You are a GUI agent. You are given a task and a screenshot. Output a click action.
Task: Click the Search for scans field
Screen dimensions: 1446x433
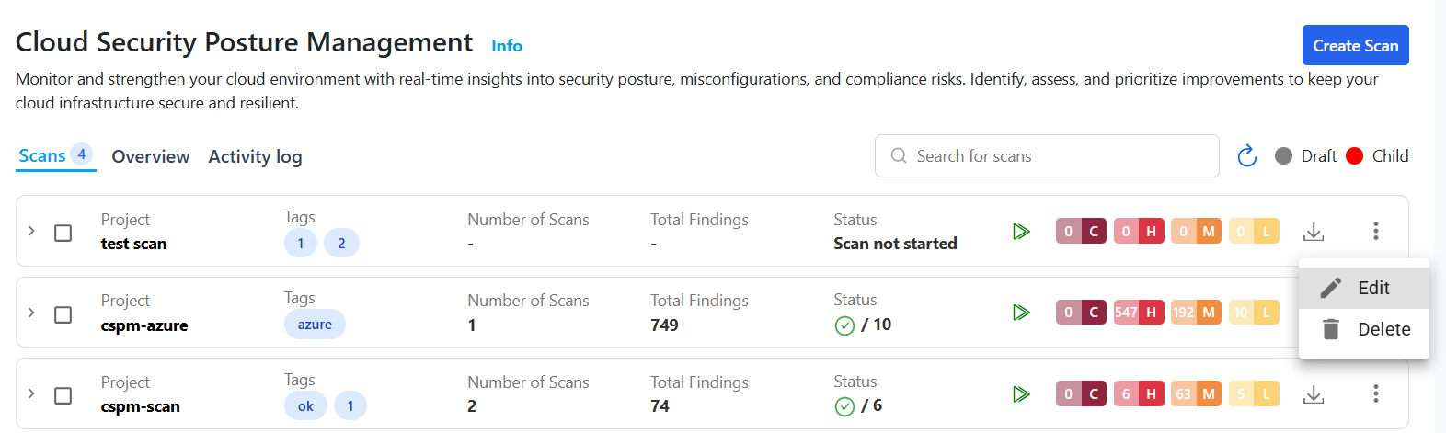pos(1058,156)
